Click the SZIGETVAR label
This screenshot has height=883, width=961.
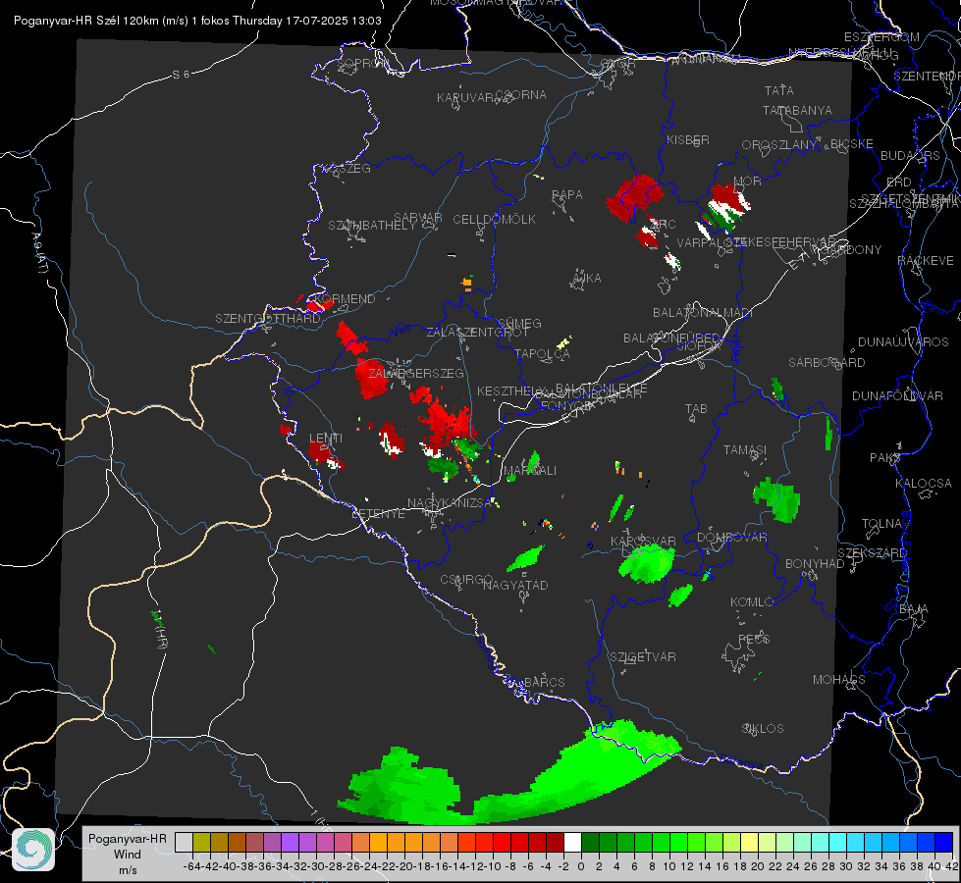tap(642, 657)
